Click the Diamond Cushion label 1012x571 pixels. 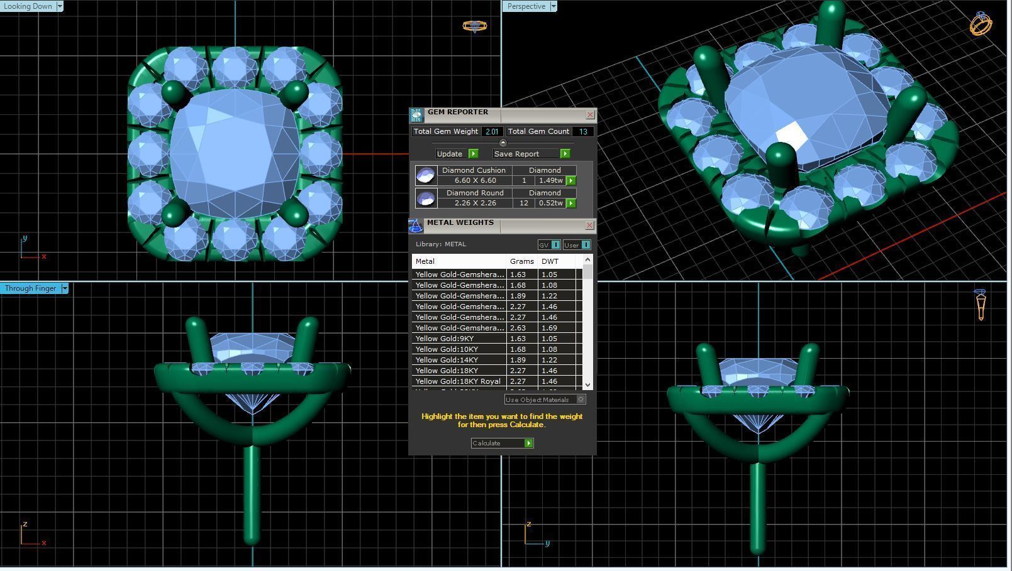point(474,170)
